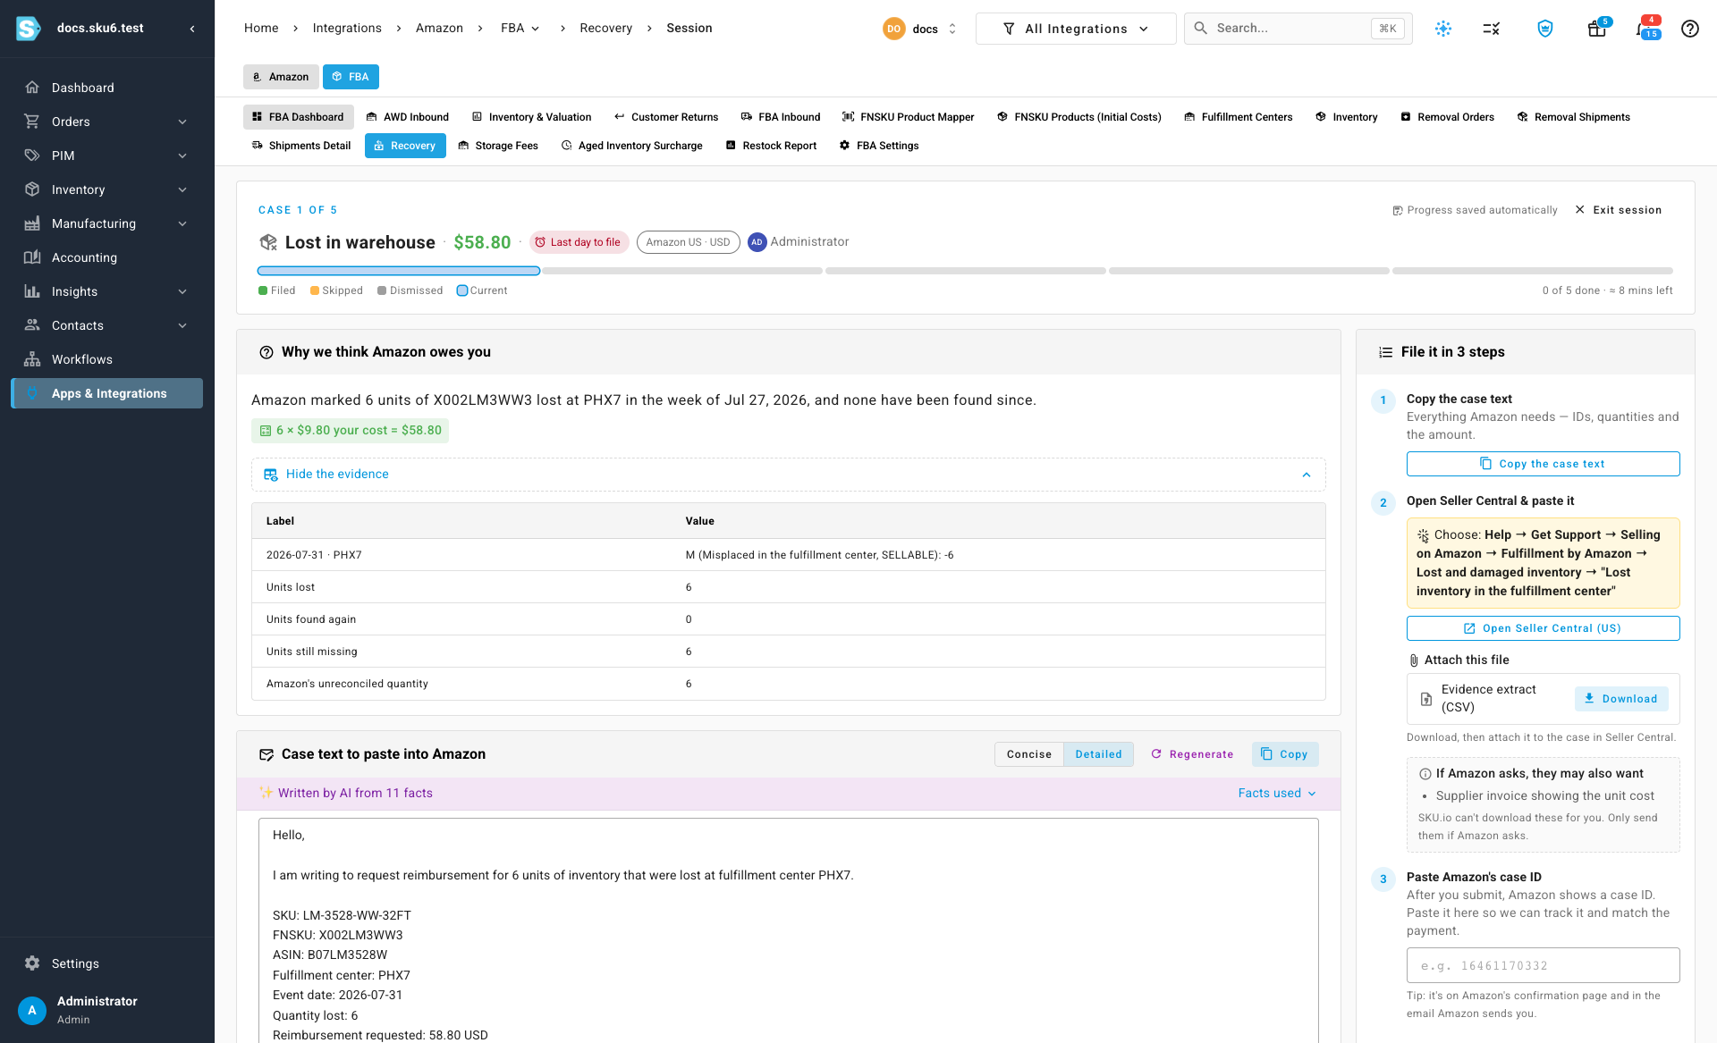Click the Settings gear icon
This screenshot has height=1043, width=1717.
click(x=32, y=963)
